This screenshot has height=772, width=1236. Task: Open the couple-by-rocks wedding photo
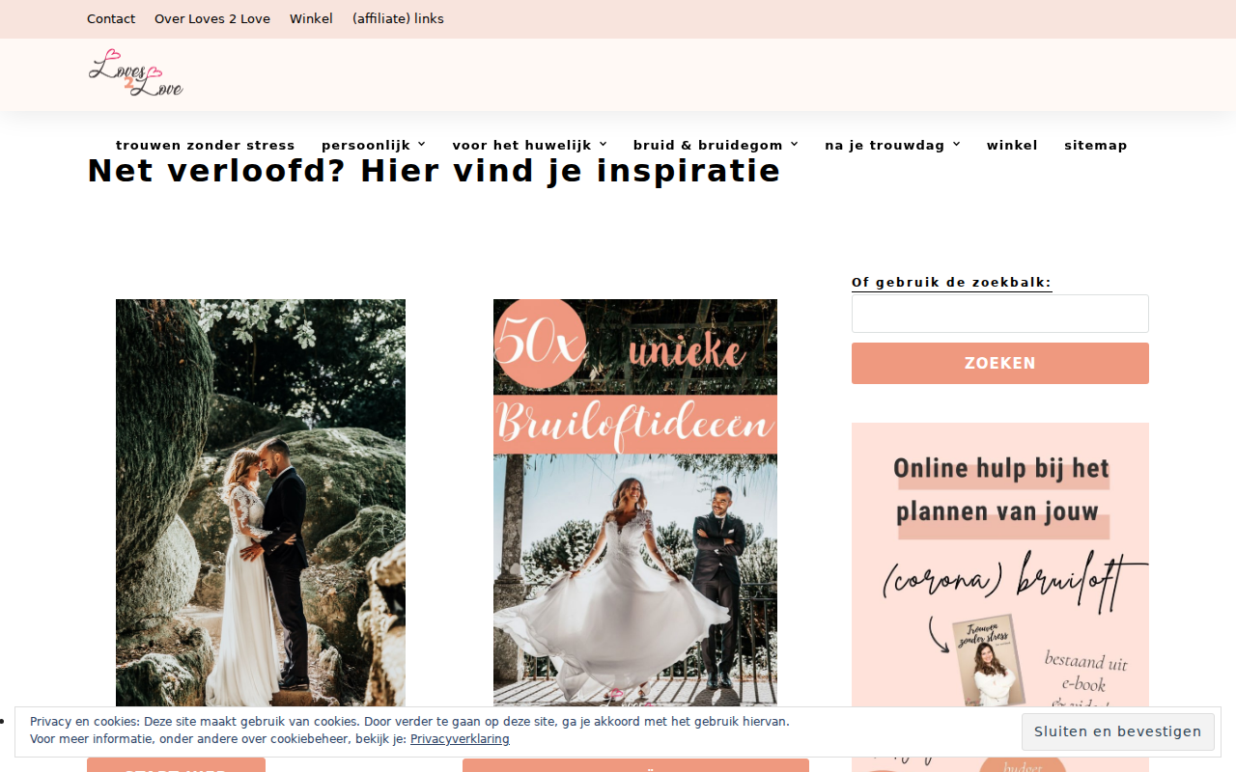point(261,503)
